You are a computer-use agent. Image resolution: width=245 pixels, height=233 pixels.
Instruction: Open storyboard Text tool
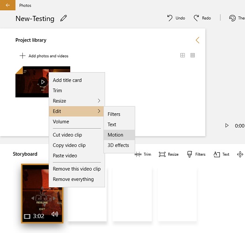(221, 154)
